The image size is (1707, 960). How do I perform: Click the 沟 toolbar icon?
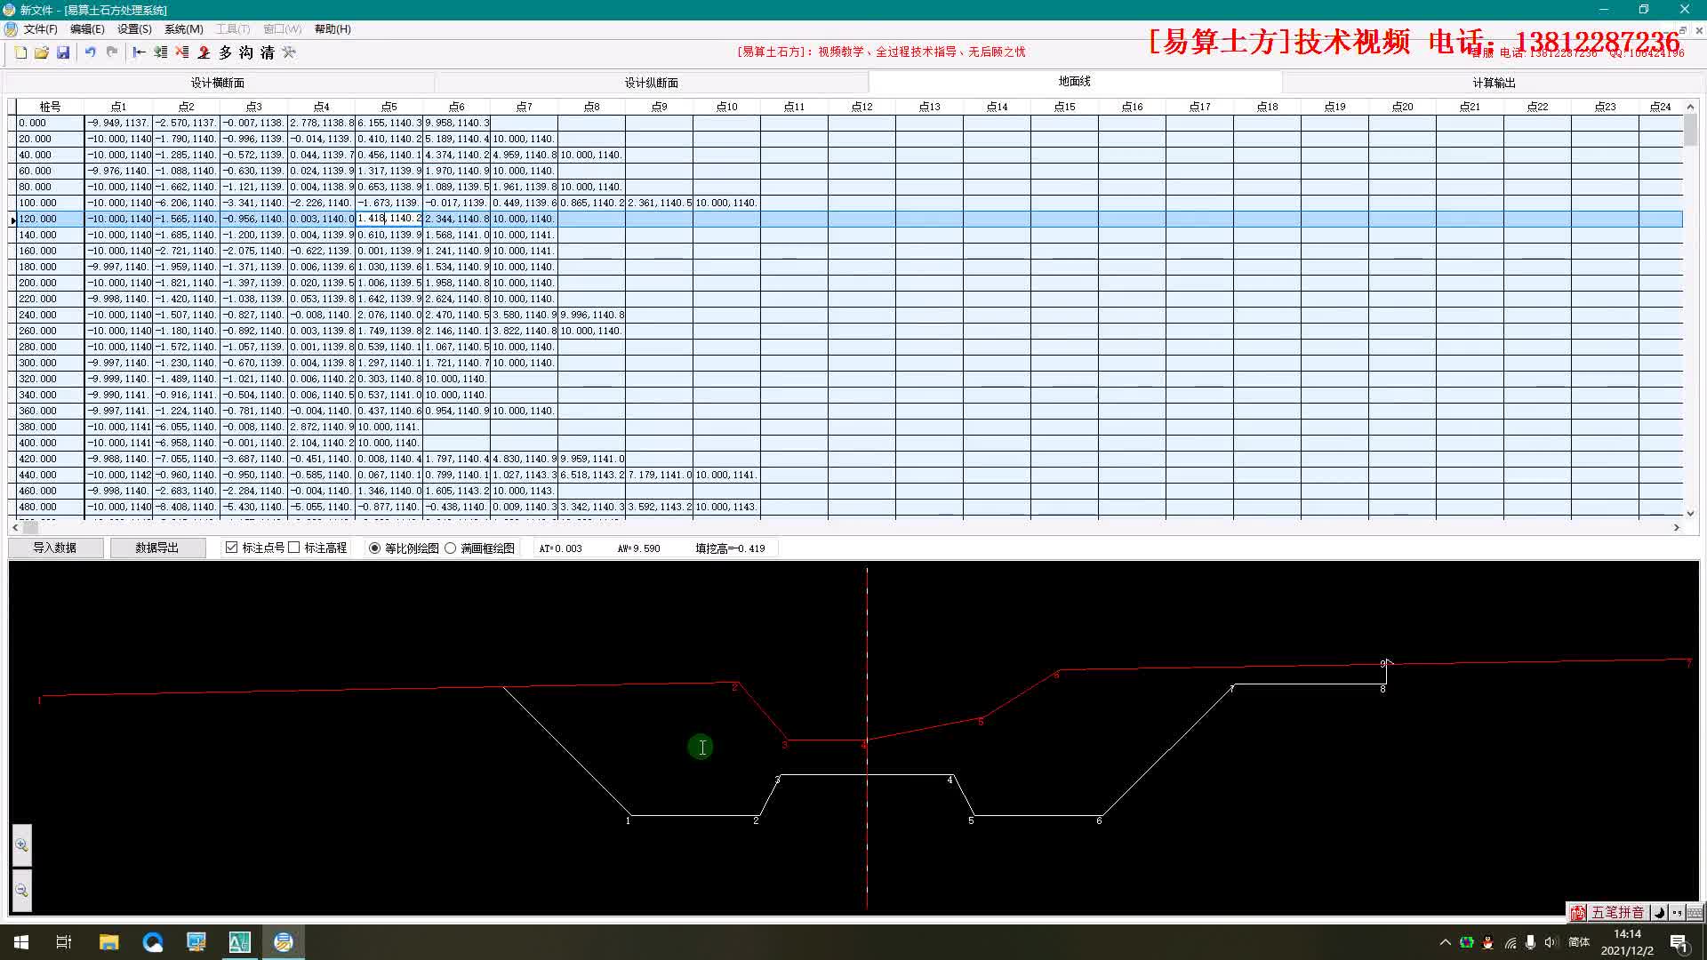click(x=246, y=52)
